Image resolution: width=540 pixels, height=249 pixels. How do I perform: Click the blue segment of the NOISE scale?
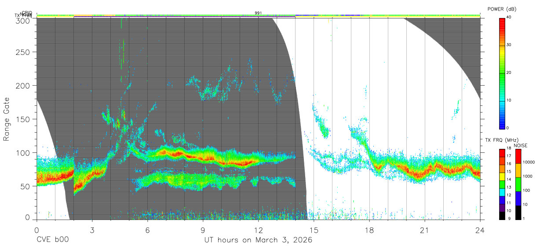518,198
